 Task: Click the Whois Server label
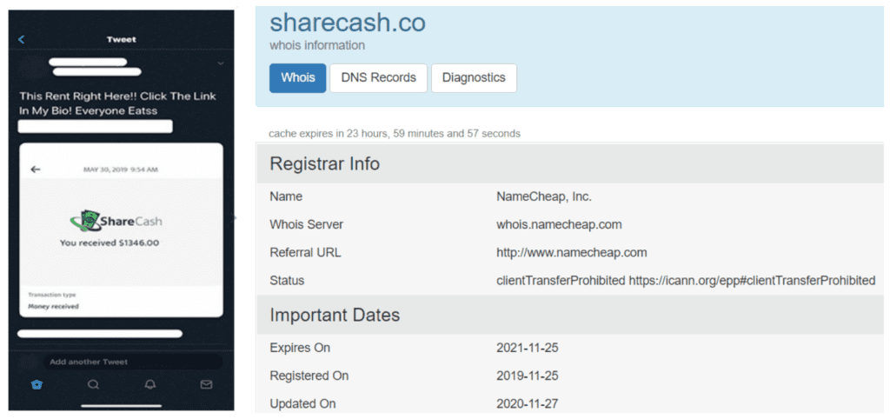pos(307,224)
